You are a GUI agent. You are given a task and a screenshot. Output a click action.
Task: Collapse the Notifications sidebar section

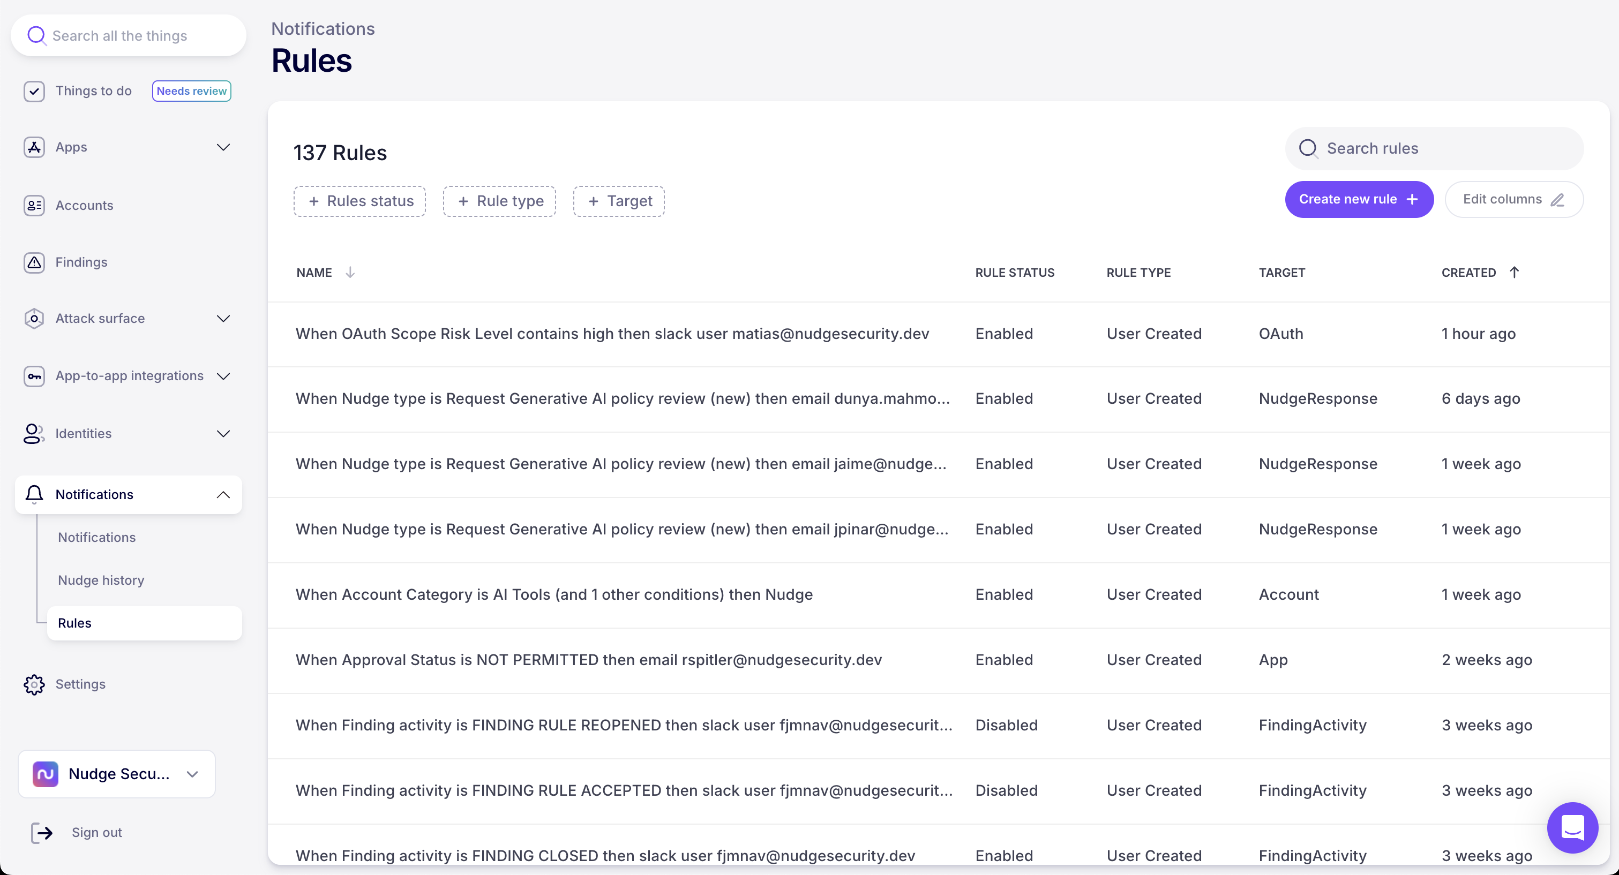coord(223,494)
